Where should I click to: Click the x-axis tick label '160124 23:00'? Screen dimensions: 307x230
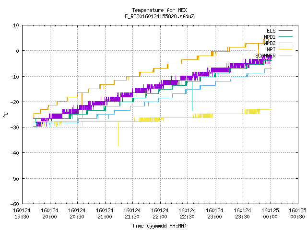pyautogui.click(x=215, y=214)
